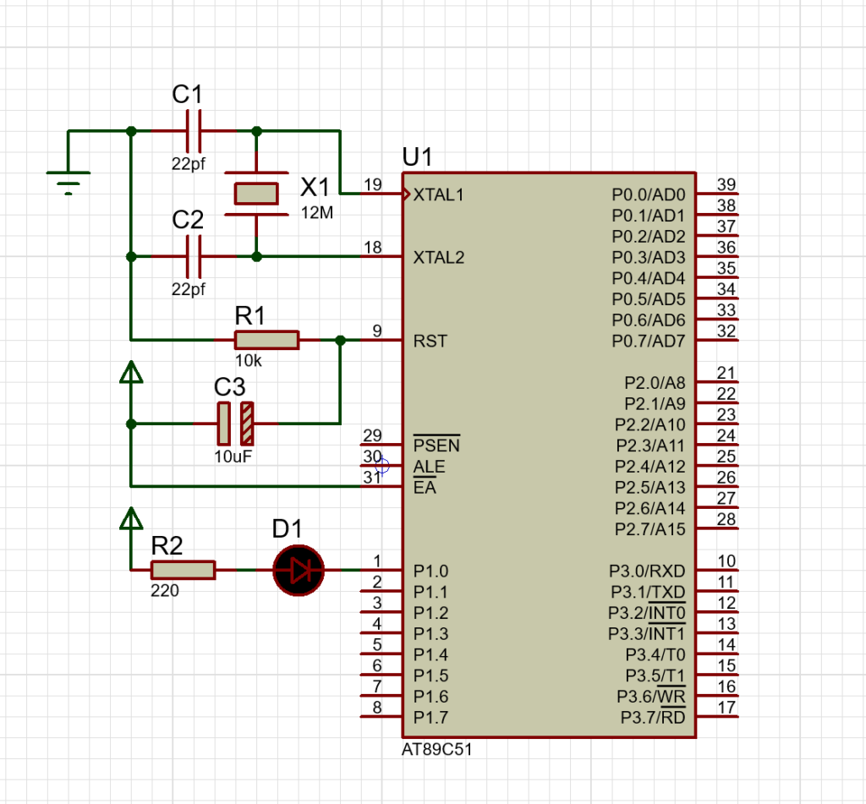The width and height of the screenshot is (866, 804).
Task: Click the ground terminal symbol
Action: (68, 182)
